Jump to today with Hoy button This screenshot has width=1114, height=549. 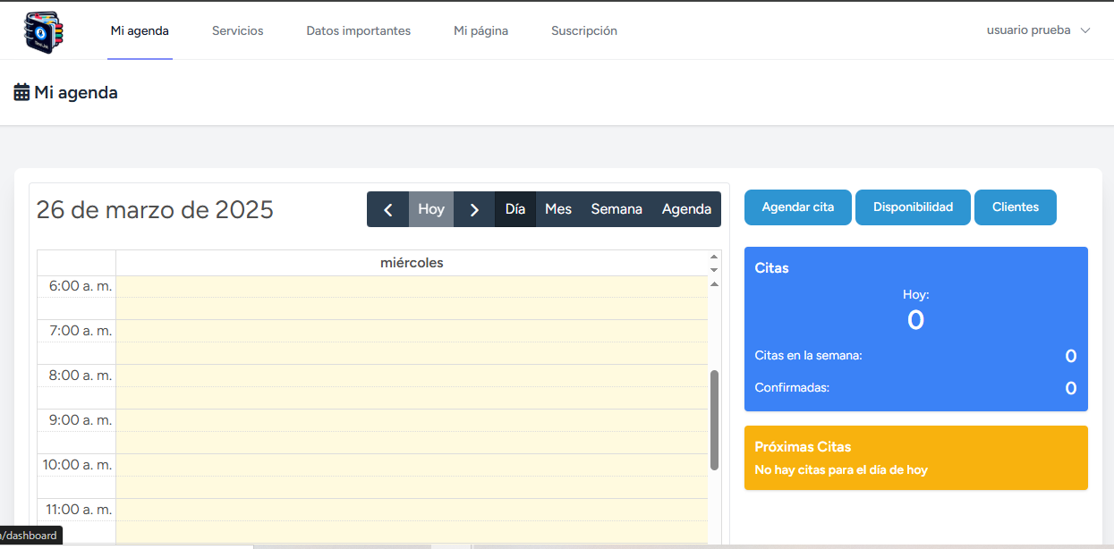coord(431,209)
